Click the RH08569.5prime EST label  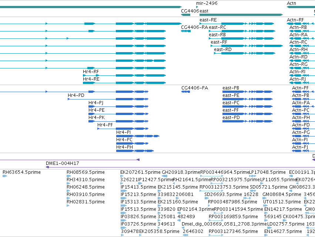pyautogui.click(x=86, y=172)
